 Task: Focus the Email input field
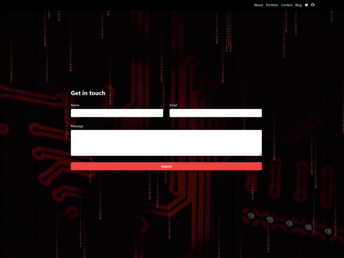pyautogui.click(x=215, y=113)
